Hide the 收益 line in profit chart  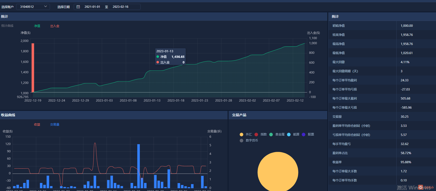37,125
